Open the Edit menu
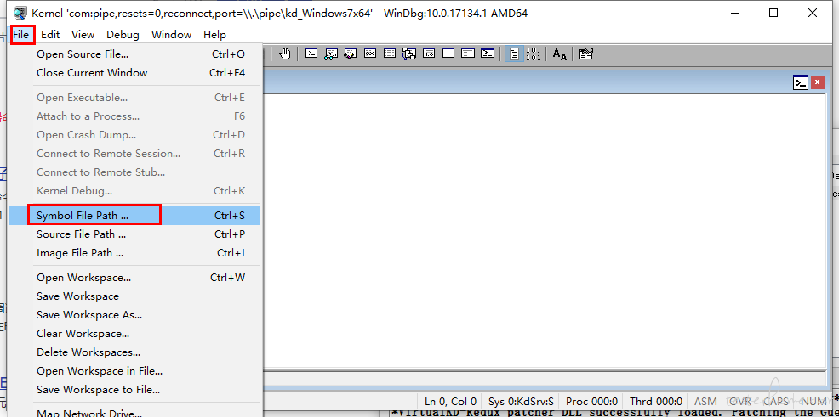Image resolution: width=839 pixels, height=417 pixels. point(50,35)
